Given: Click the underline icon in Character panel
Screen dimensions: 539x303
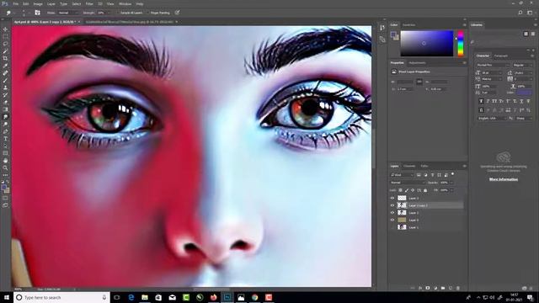Looking at the screenshot, I should [x=521, y=101].
